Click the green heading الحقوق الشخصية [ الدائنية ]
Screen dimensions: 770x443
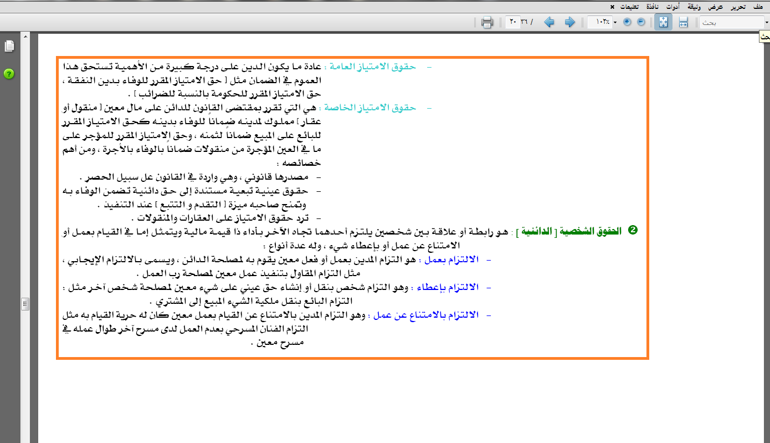569,230
